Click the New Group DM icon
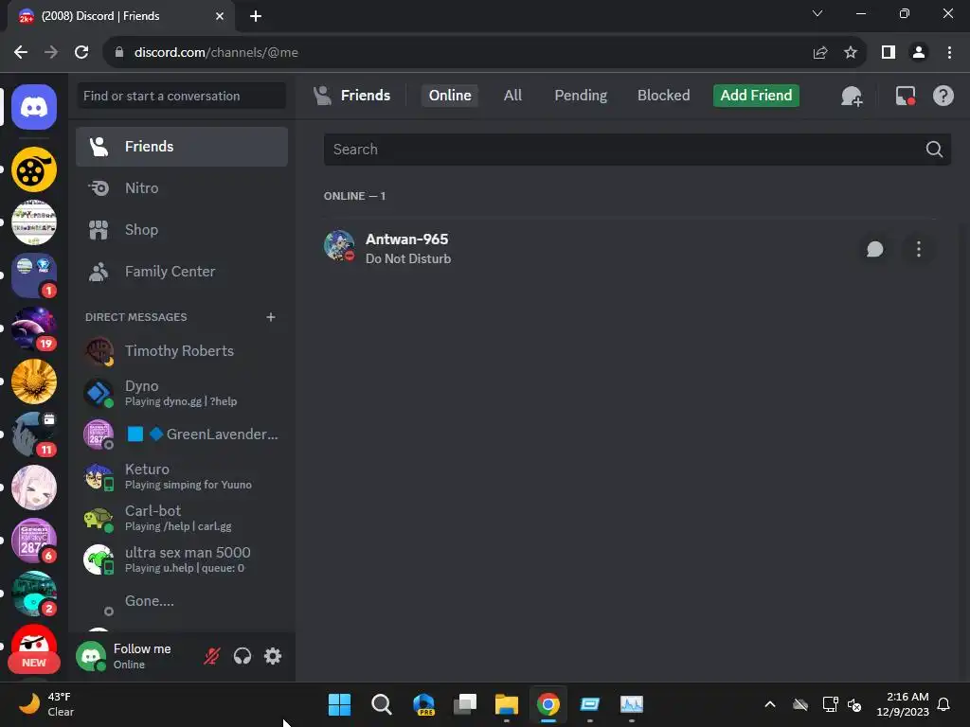 (852, 96)
